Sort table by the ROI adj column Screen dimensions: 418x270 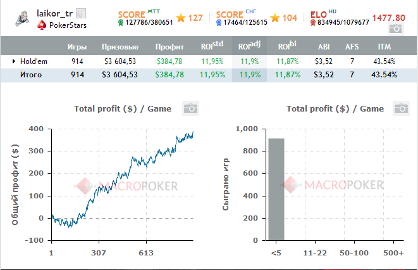click(x=250, y=47)
